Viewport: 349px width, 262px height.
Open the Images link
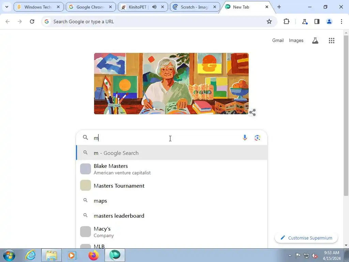coord(296,40)
